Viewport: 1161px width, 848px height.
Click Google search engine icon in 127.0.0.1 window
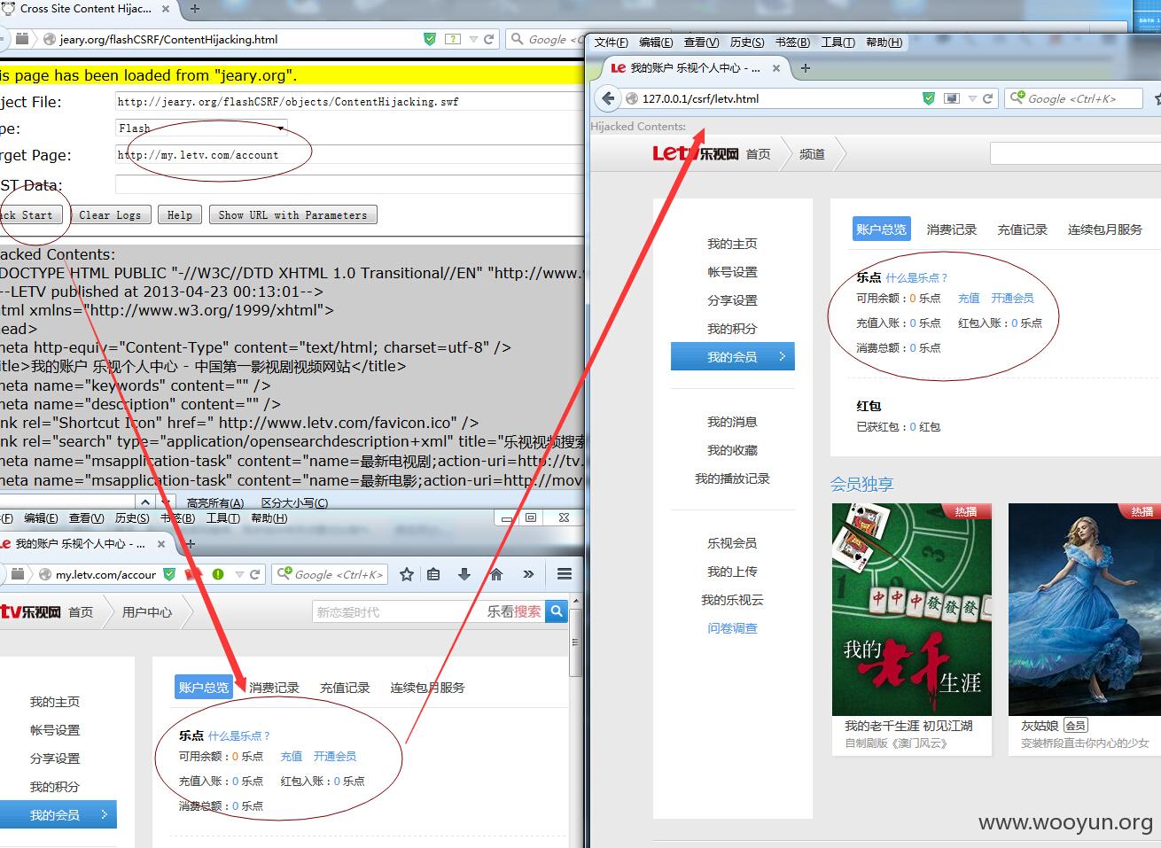pyautogui.click(x=1017, y=98)
